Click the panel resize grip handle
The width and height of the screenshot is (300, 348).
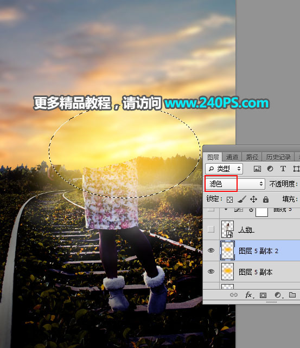point(271,302)
